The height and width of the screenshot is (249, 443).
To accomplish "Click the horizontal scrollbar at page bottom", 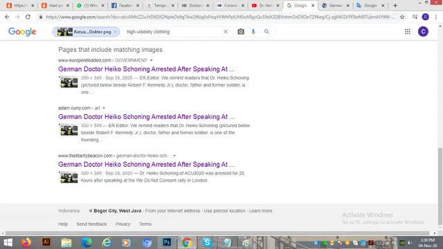I will tap(217, 233).
